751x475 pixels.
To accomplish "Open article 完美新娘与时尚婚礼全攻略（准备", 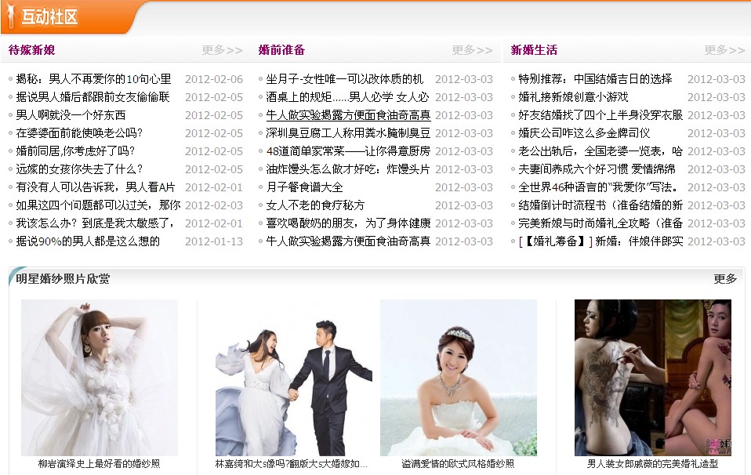I will [600, 223].
